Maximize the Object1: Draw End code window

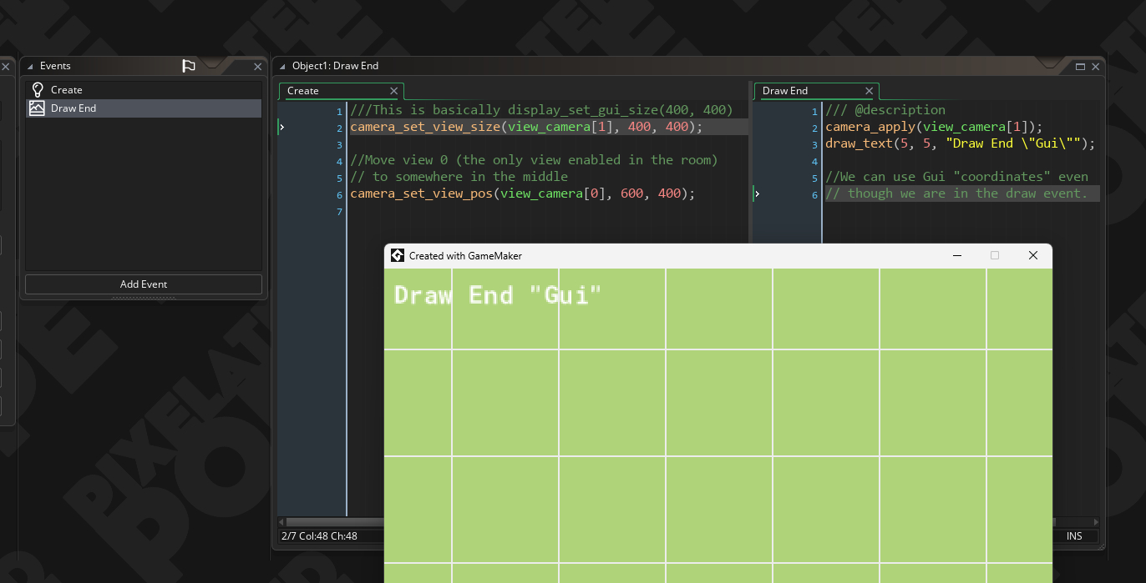click(x=1080, y=66)
